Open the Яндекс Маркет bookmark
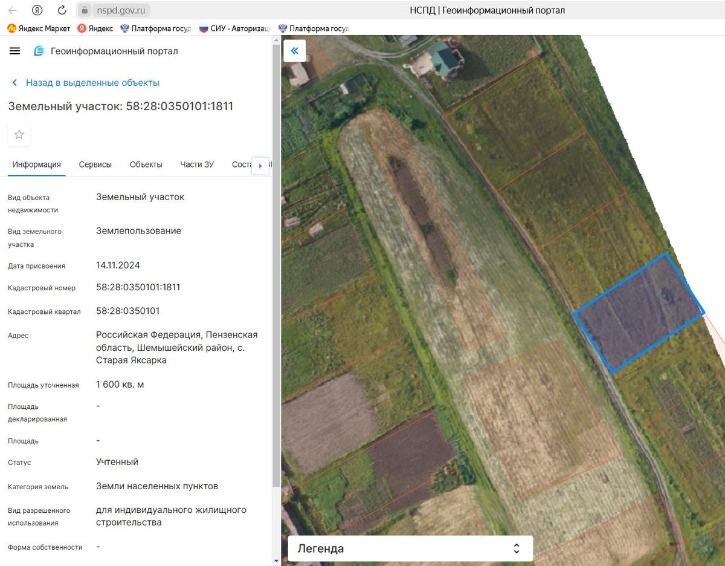 39,28
